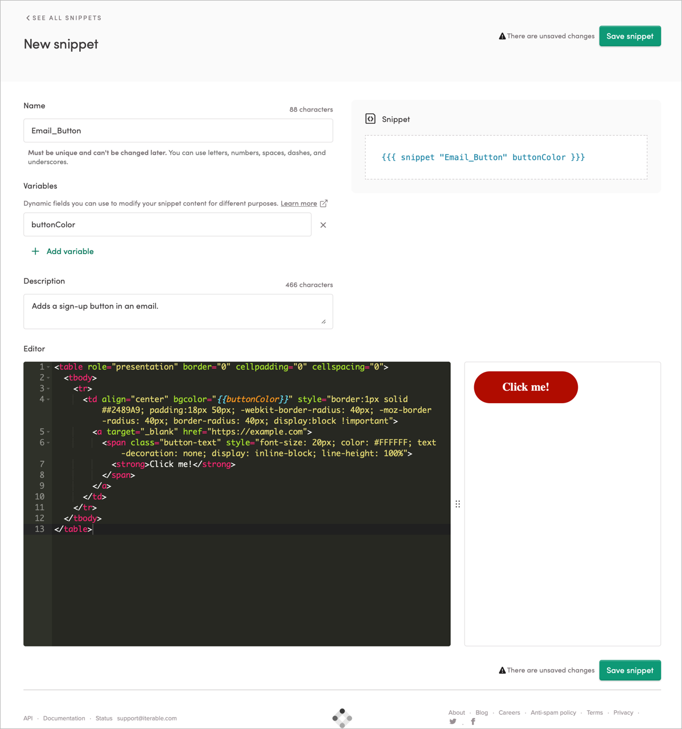The height and width of the screenshot is (729, 682).
Task: Click the Name field containing Email_Button
Action: (x=178, y=130)
